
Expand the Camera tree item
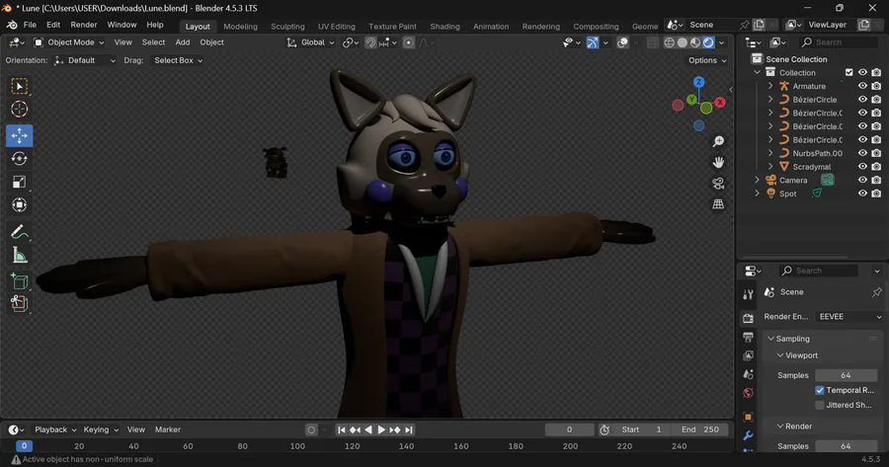point(757,181)
